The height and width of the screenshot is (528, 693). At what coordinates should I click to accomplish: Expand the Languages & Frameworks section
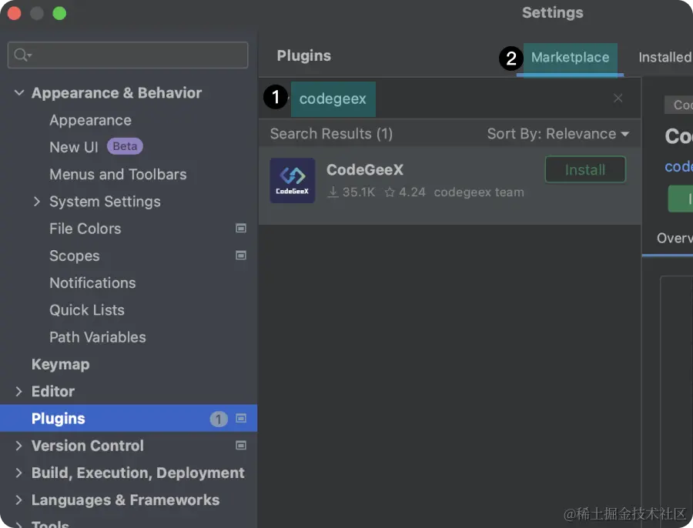pyautogui.click(x=18, y=500)
